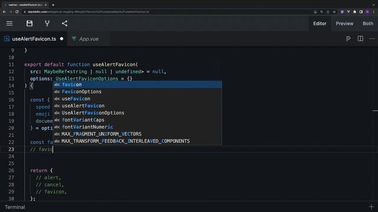The image size is (378, 212).
Task: Bookmark page with star icon
Action: (334, 12)
